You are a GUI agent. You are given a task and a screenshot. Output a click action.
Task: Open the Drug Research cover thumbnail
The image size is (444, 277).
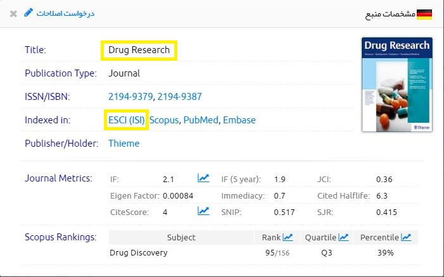(x=396, y=85)
